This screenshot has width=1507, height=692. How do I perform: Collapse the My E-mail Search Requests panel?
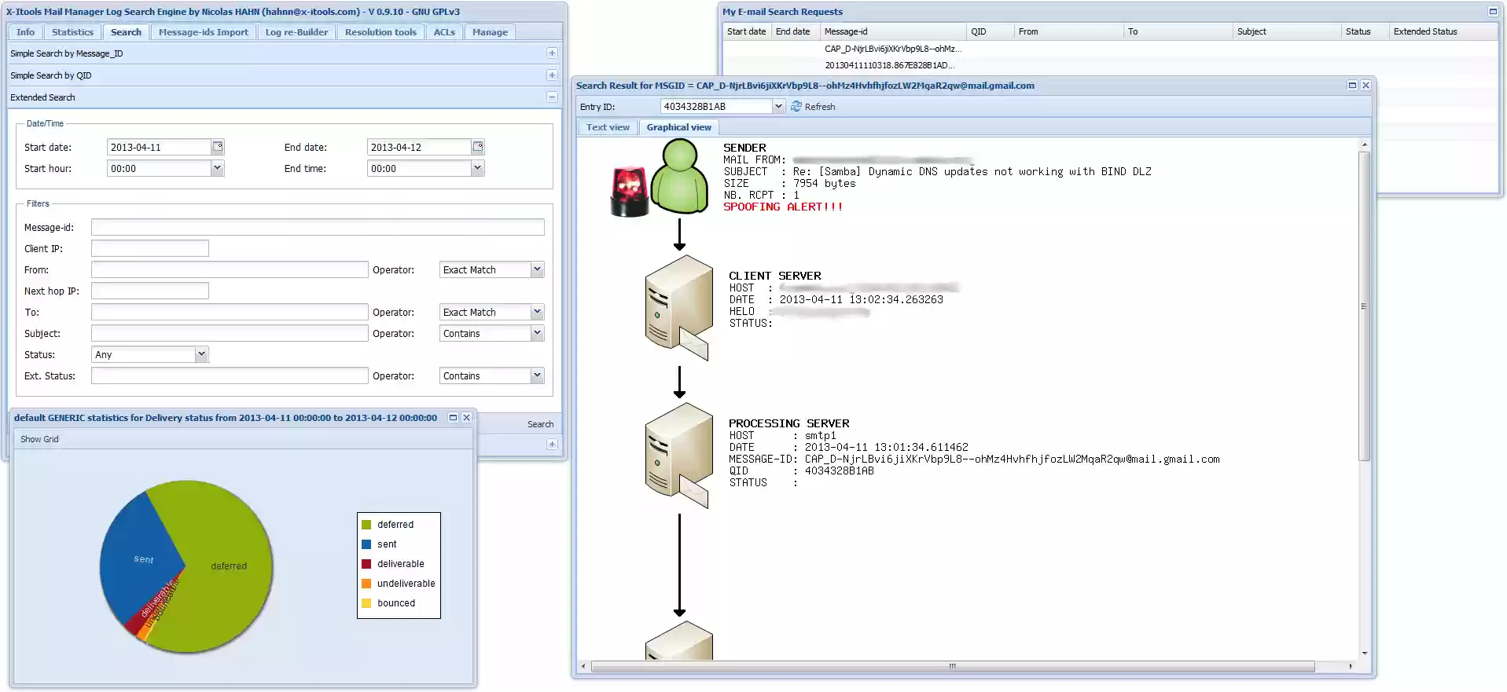coord(1493,12)
